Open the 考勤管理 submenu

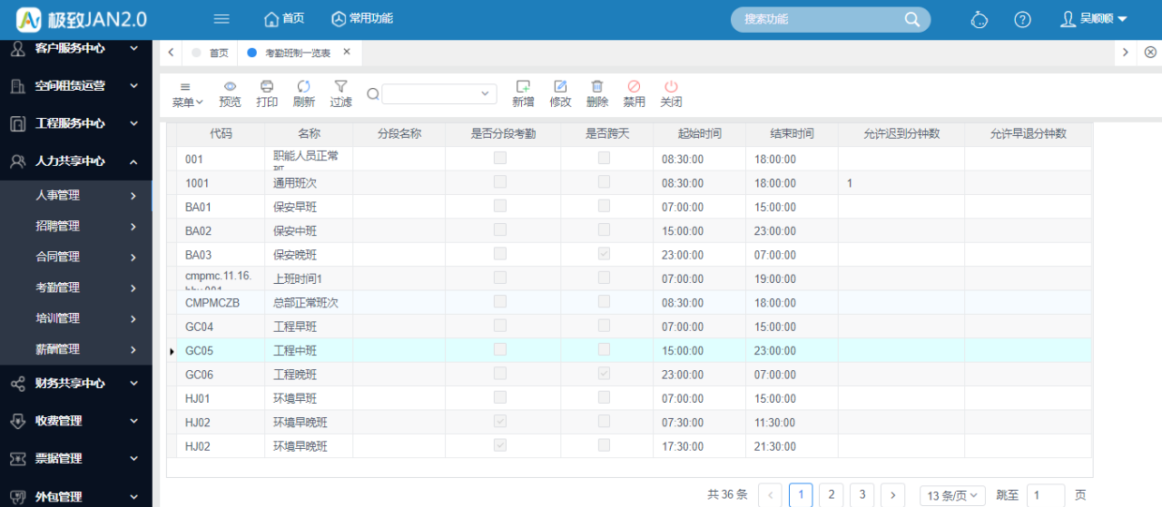[x=76, y=288]
